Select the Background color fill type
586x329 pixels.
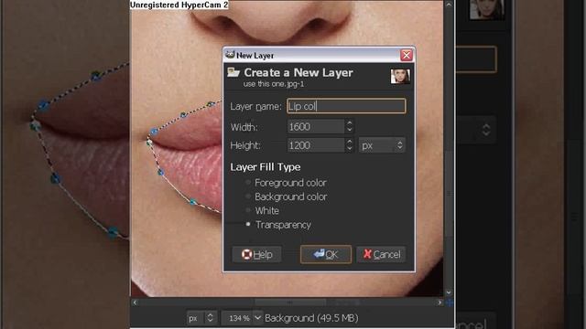(287, 196)
